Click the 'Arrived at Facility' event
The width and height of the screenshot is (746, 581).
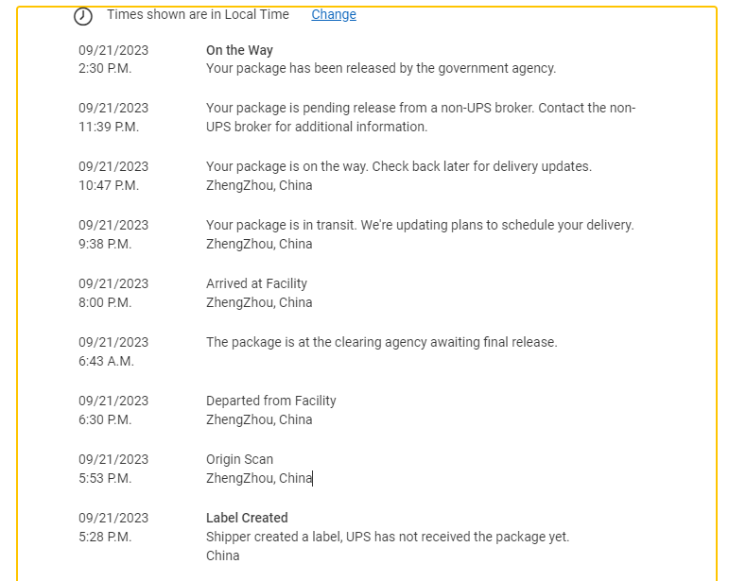(256, 283)
